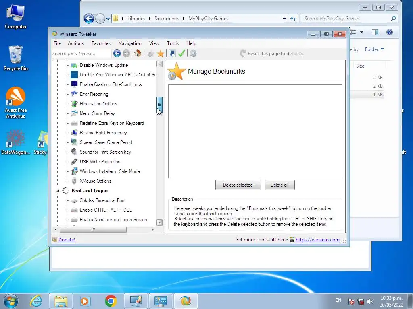Select Screen Saver Grace Period
This screenshot has height=309, width=413.
pyautogui.click(x=106, y=142)
